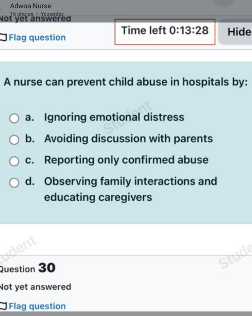The height and width of the screenshot is (316, 252).
Task: Click Flag question link under Question 30
Action: click(x=37, y=306)
